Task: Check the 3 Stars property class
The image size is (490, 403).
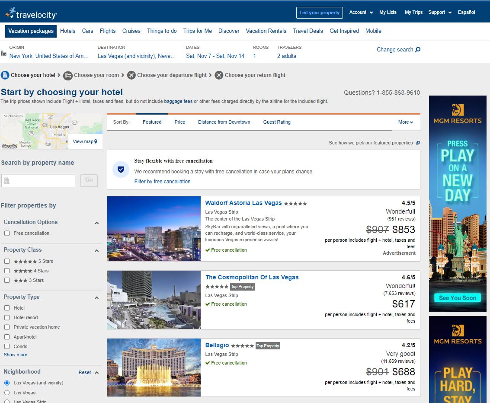Action: click(7, 280)
